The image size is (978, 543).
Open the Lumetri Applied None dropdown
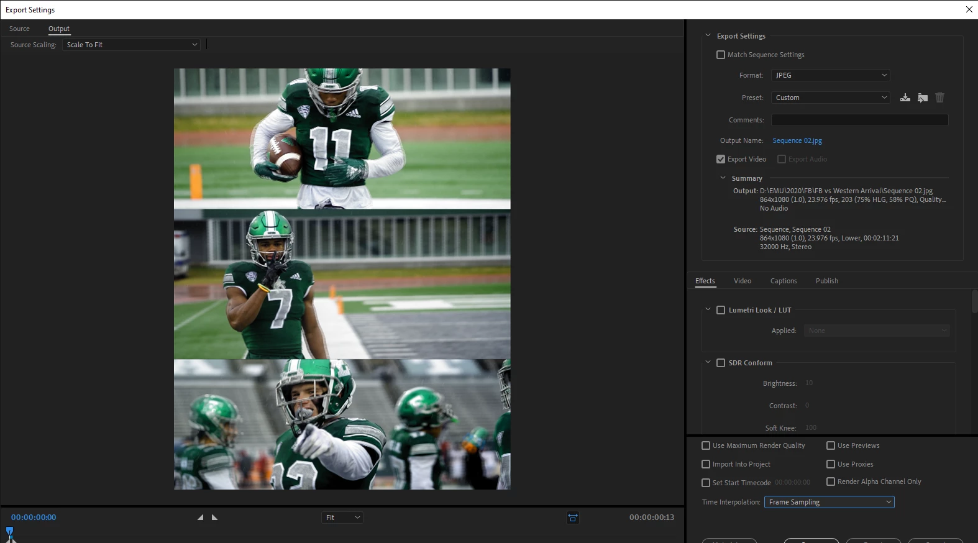tap(877, 331)
